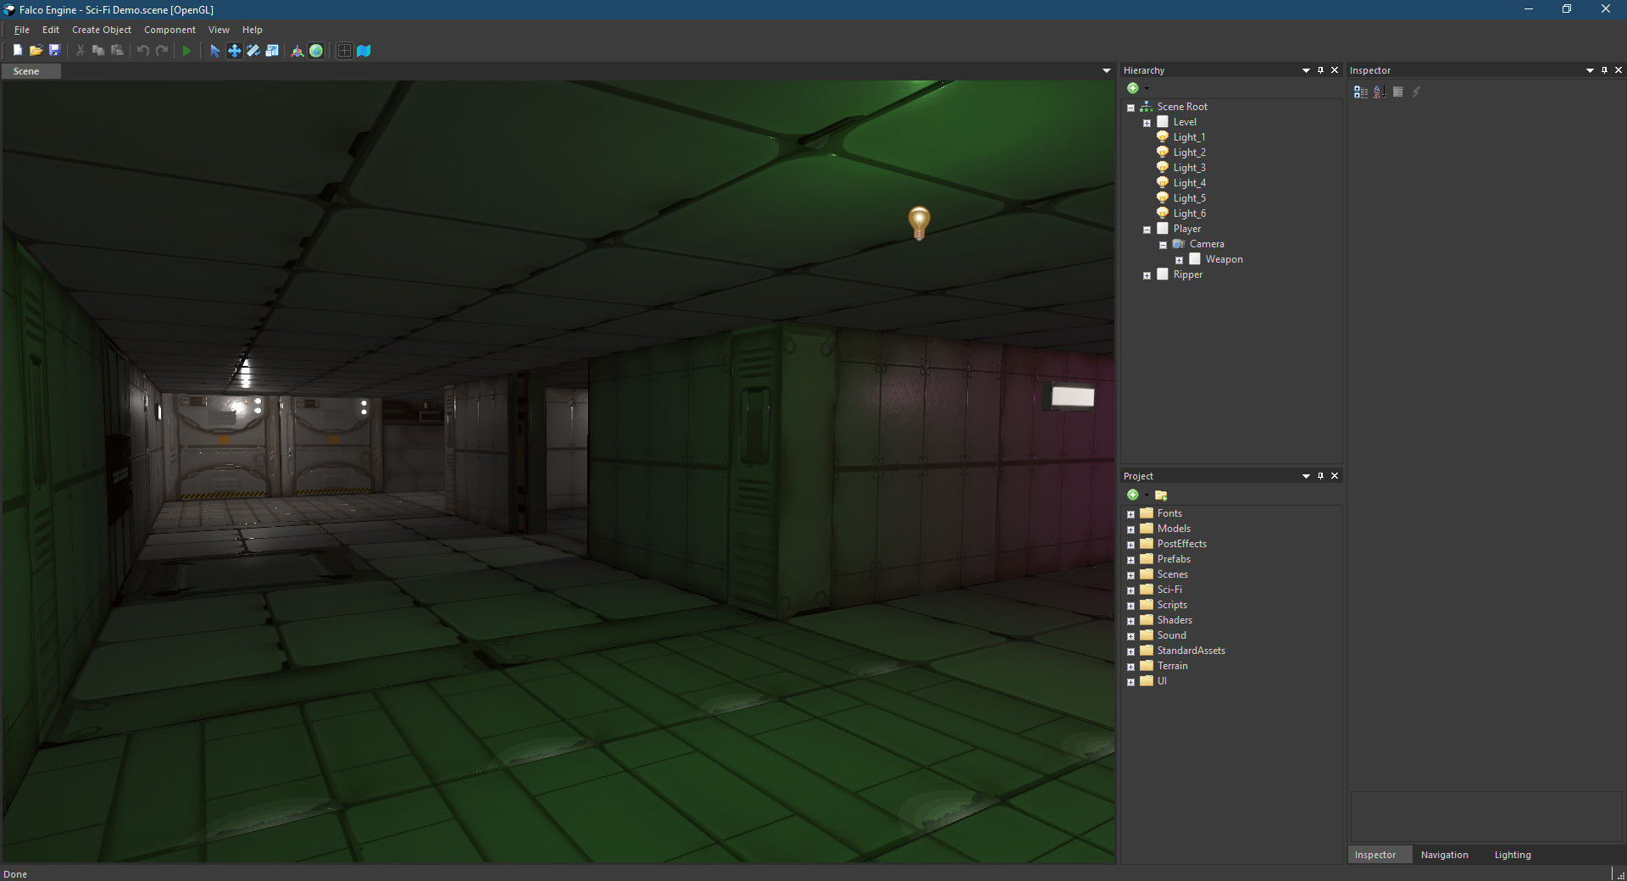Expand the Level node in Hierarchy
Viewport: 1627px width, 881px height.
click(1147, 121)
